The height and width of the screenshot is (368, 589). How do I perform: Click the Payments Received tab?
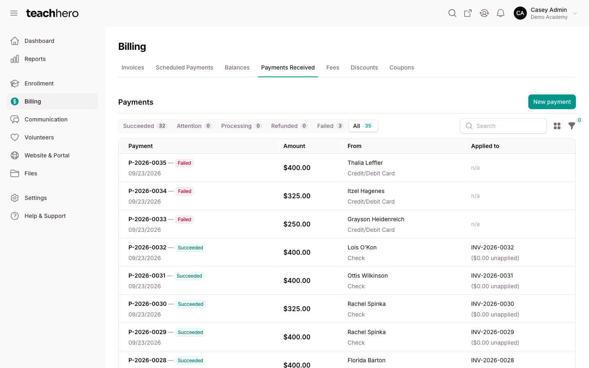[x=288, y=67]
